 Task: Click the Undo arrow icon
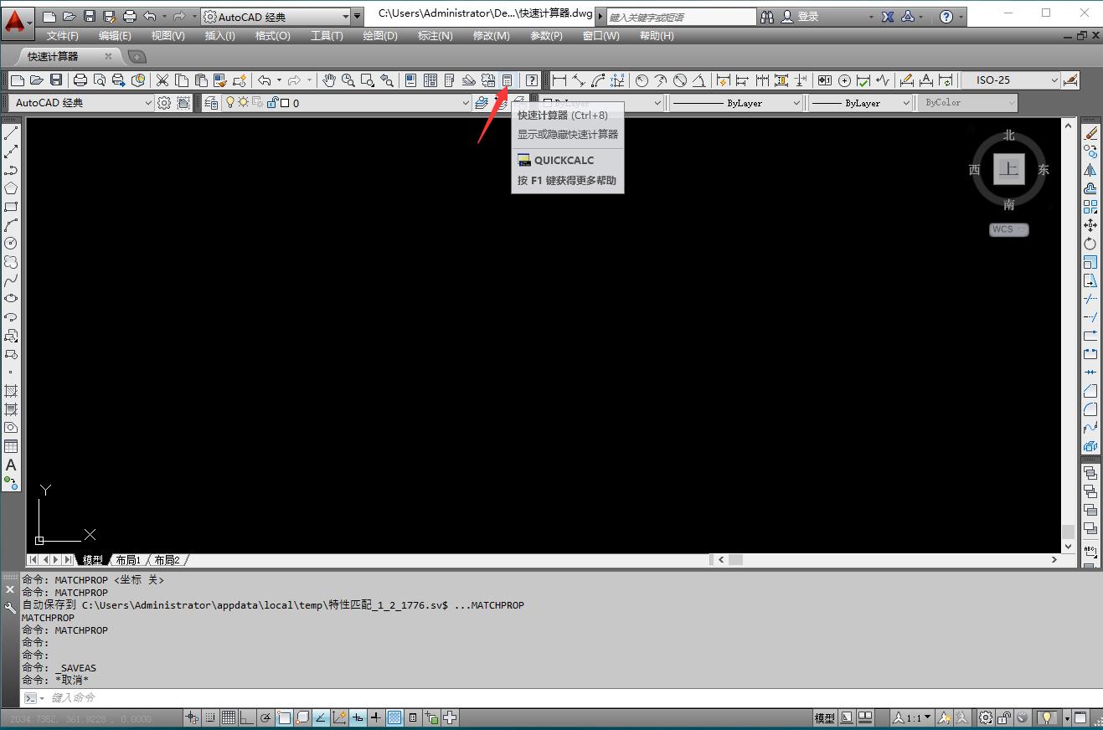[265, 80]
